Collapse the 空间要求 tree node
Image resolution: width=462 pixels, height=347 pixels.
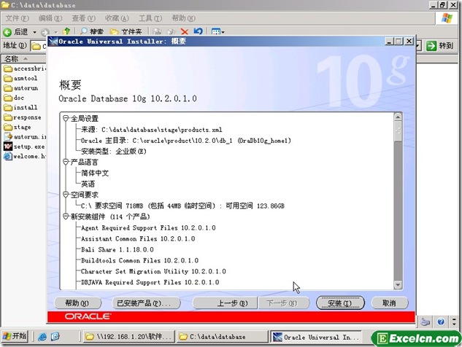coord(66,195)
